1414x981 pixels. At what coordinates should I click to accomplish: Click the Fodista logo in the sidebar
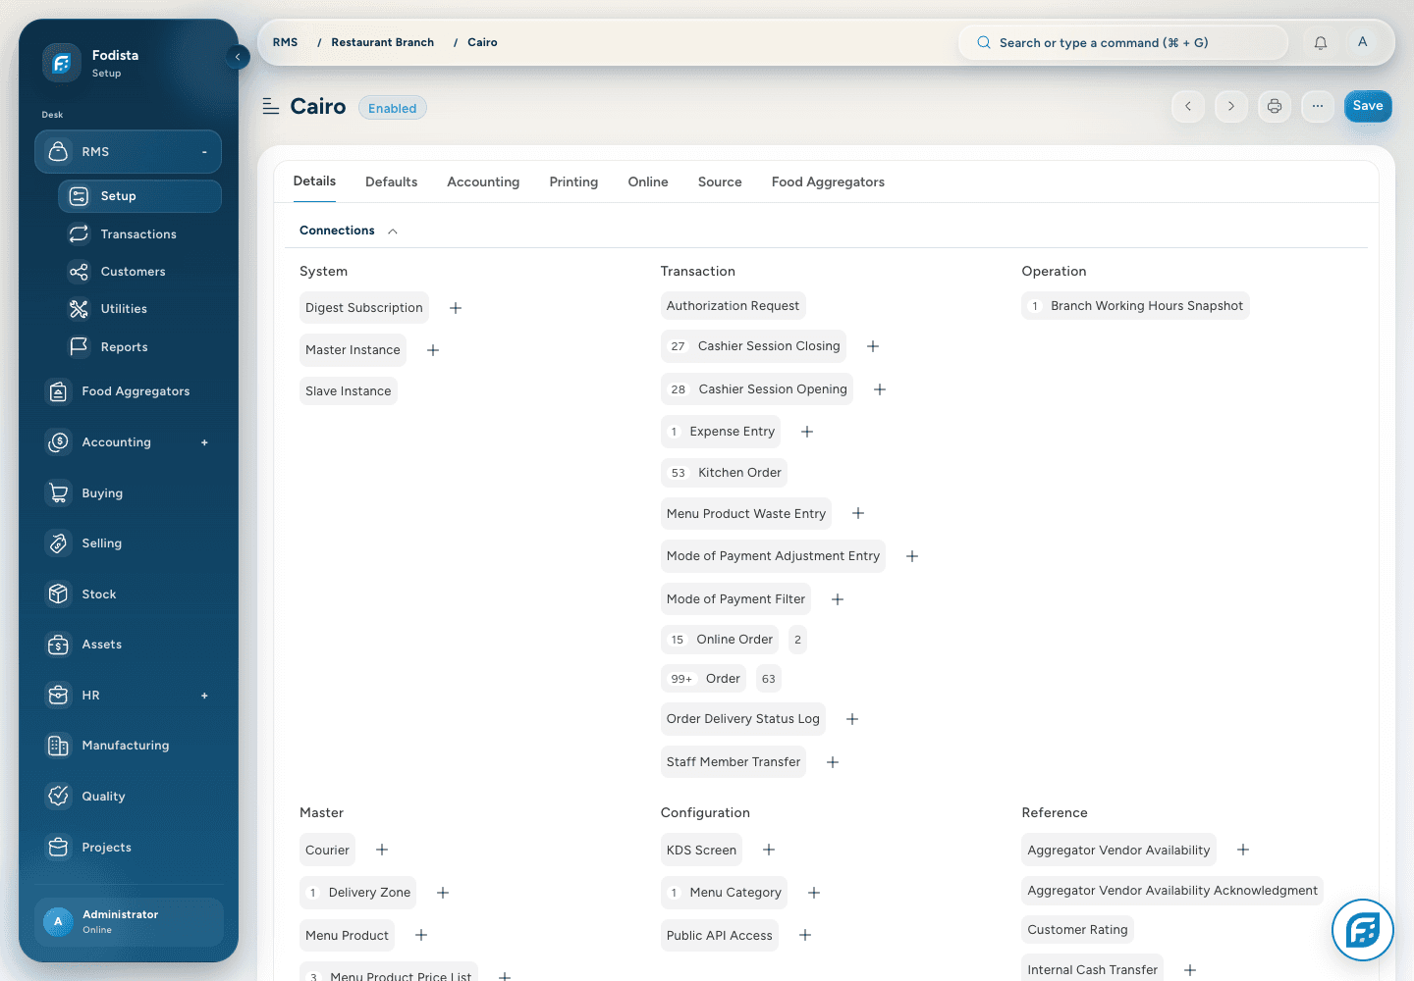point(61,63)
